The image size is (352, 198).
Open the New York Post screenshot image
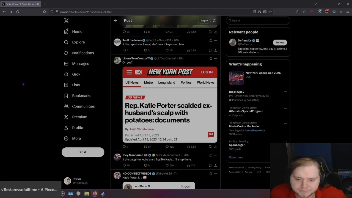pyautogui.click(x=170, y=105)
